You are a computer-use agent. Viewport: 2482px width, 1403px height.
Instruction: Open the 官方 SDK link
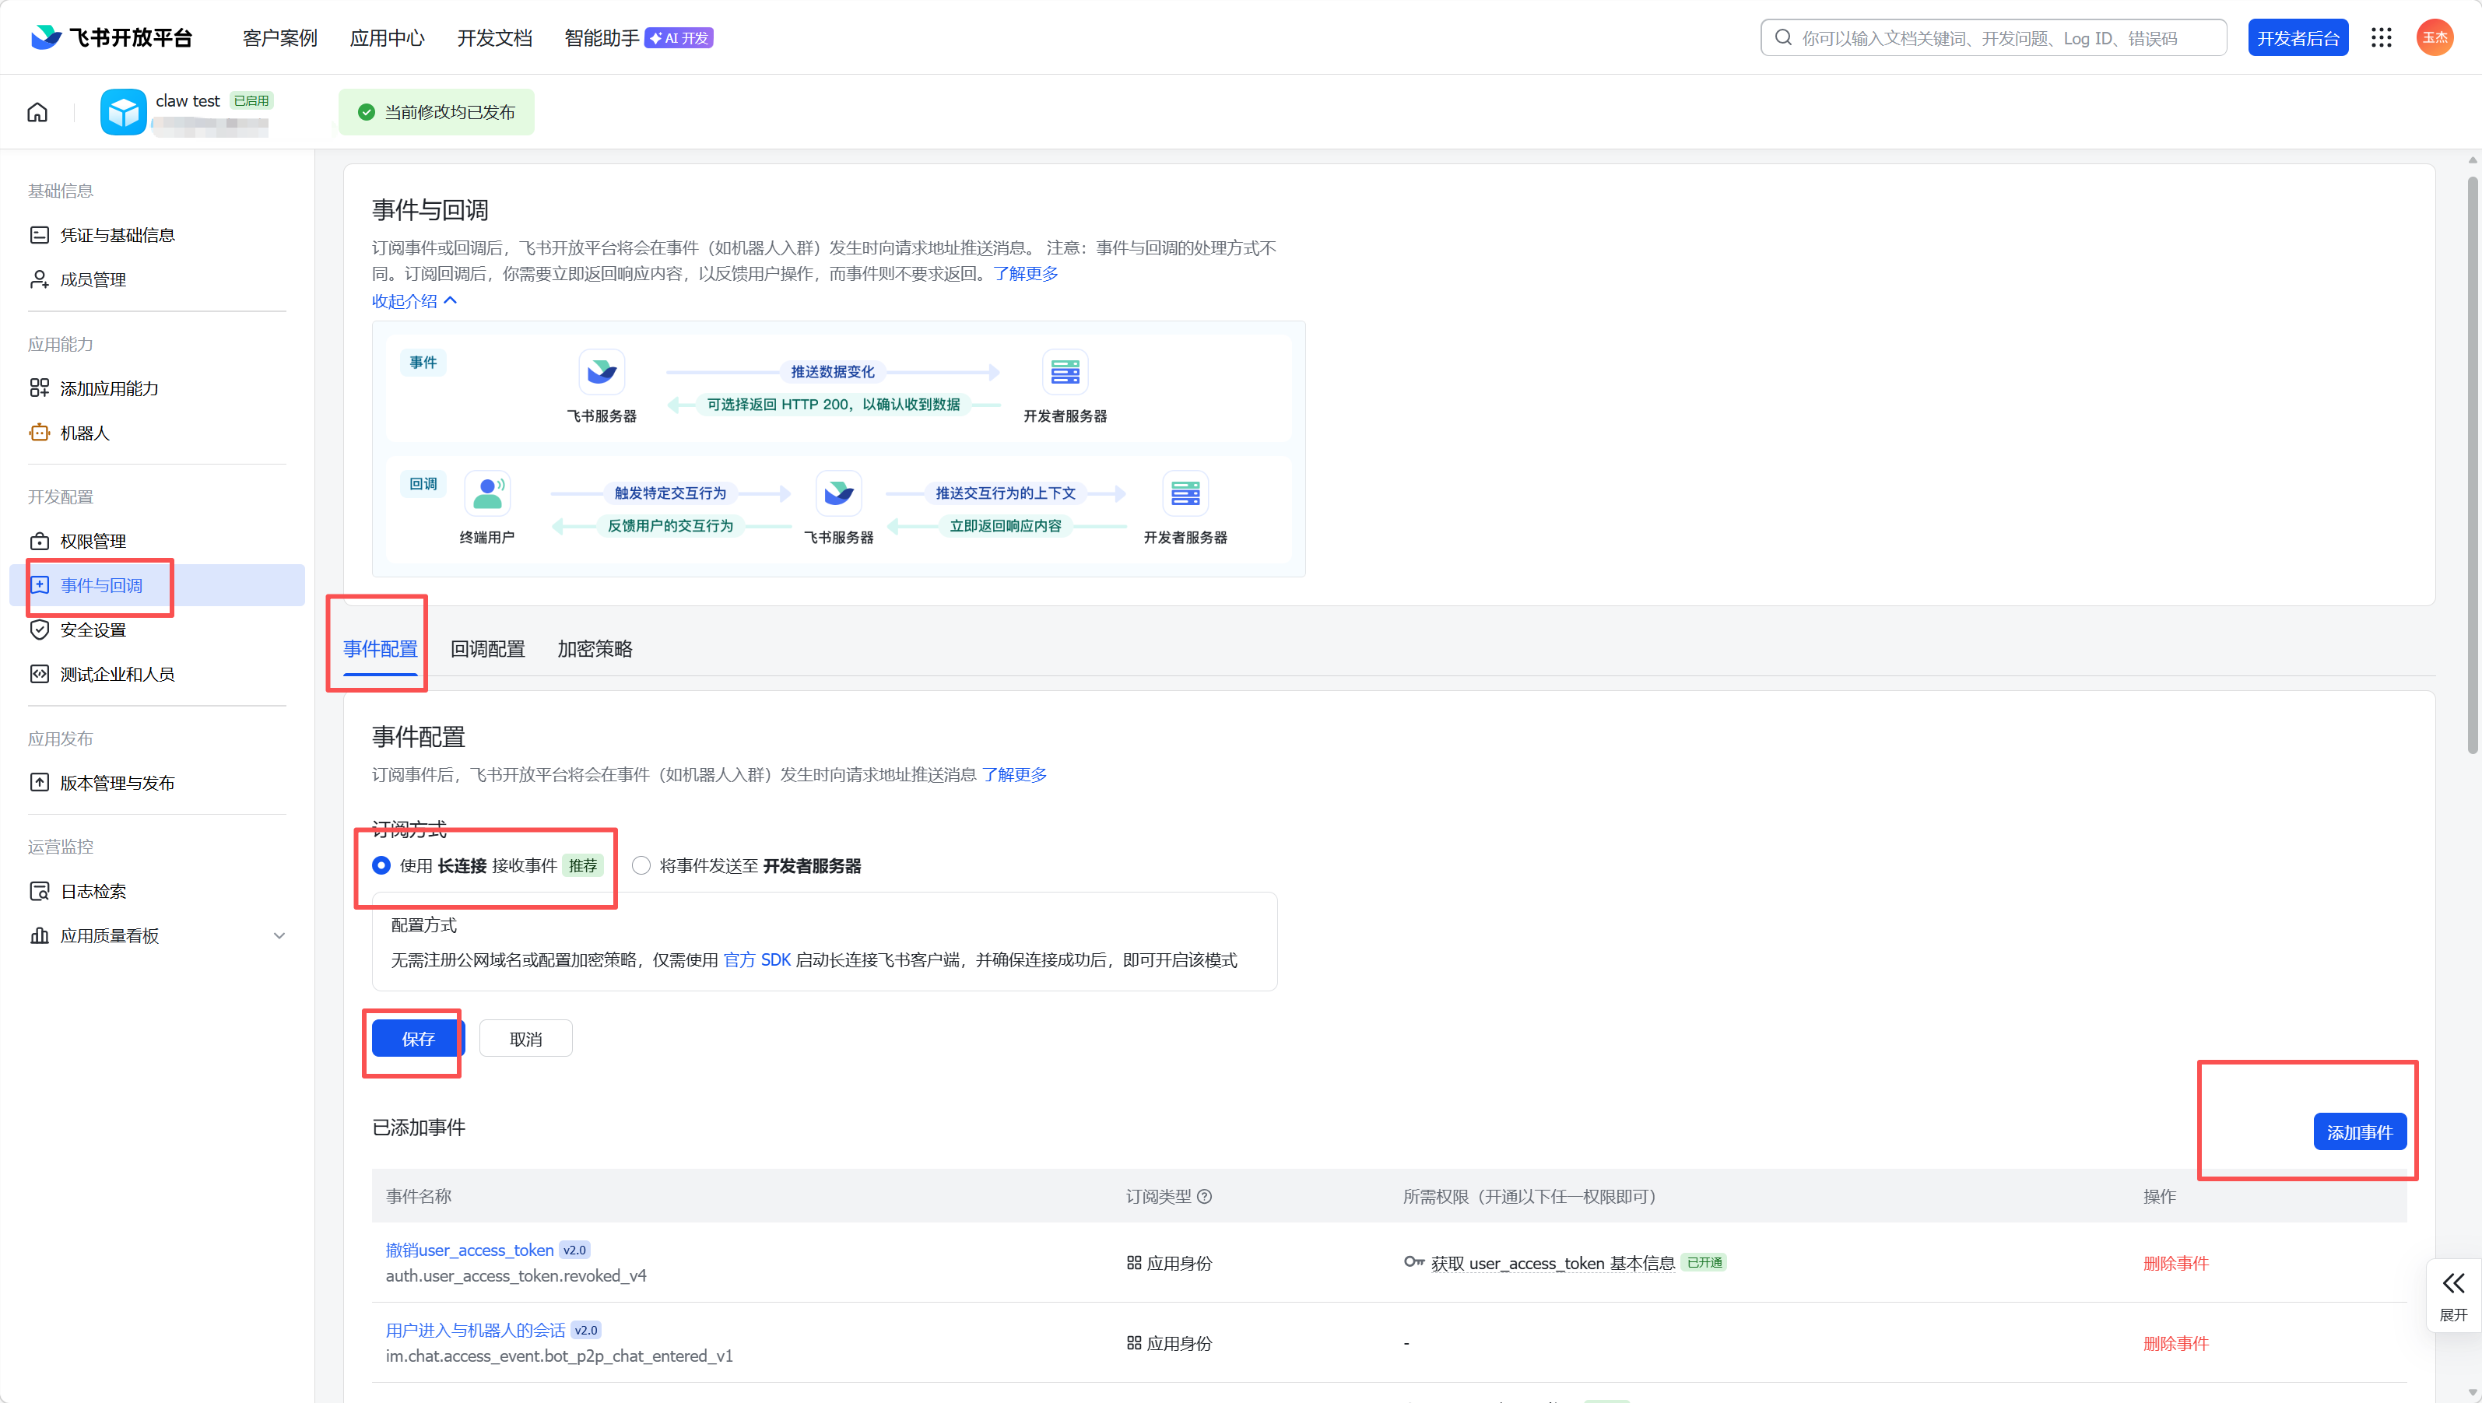tap(757, 959)
